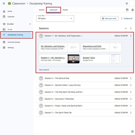Click the Discipleship Training breadcrumb title

[41, 4]
